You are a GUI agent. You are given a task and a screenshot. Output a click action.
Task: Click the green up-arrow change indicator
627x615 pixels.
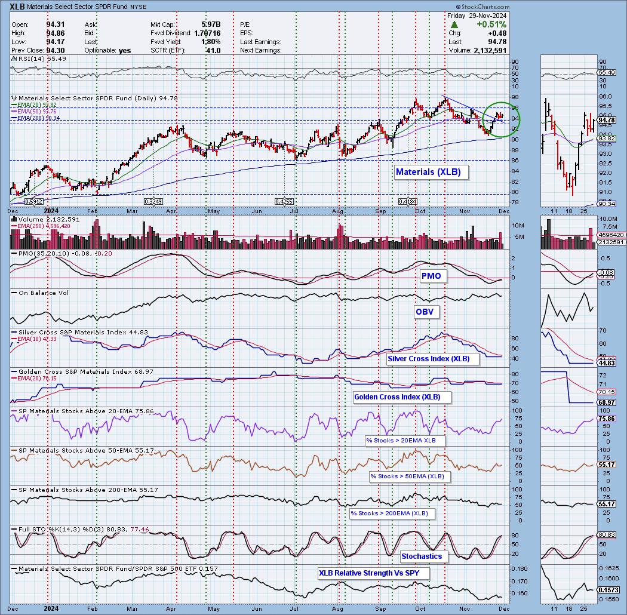[454, 24]
